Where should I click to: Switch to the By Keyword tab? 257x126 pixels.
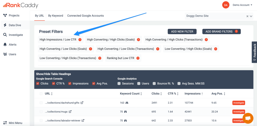tap(55, 16)
